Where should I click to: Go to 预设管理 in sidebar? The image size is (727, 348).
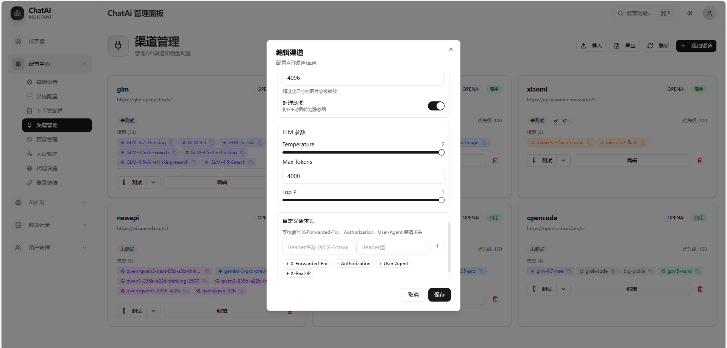pos(47,140)
